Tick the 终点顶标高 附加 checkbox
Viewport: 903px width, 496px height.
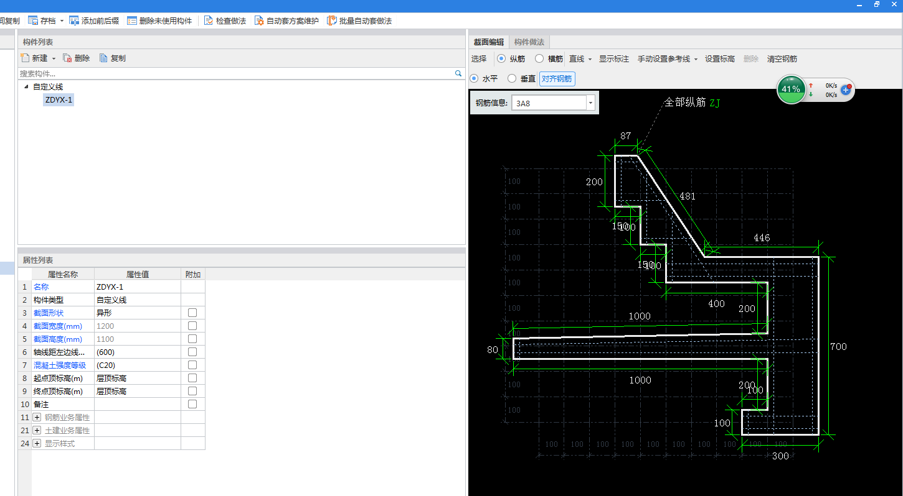pyautogui.click(x=192, y=391)
